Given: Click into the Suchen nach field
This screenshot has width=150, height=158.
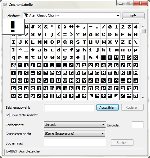Looking at the screenshot, I should 75,142.
